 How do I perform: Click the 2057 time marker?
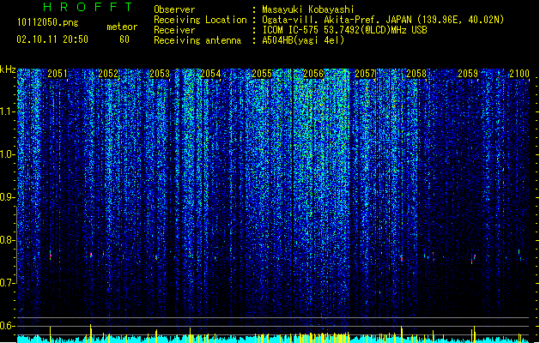pyautogui.click(x=365, y=74)
